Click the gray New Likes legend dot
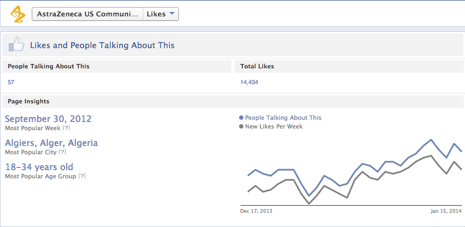The image size is (465, 227). tap(241, 126)
